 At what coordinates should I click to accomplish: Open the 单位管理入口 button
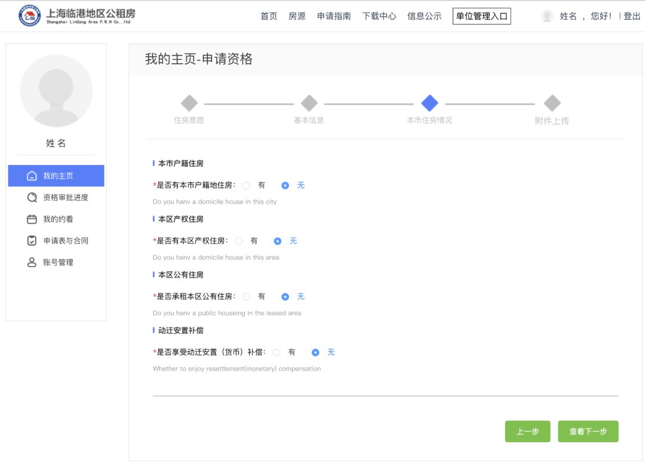(482, 16)
